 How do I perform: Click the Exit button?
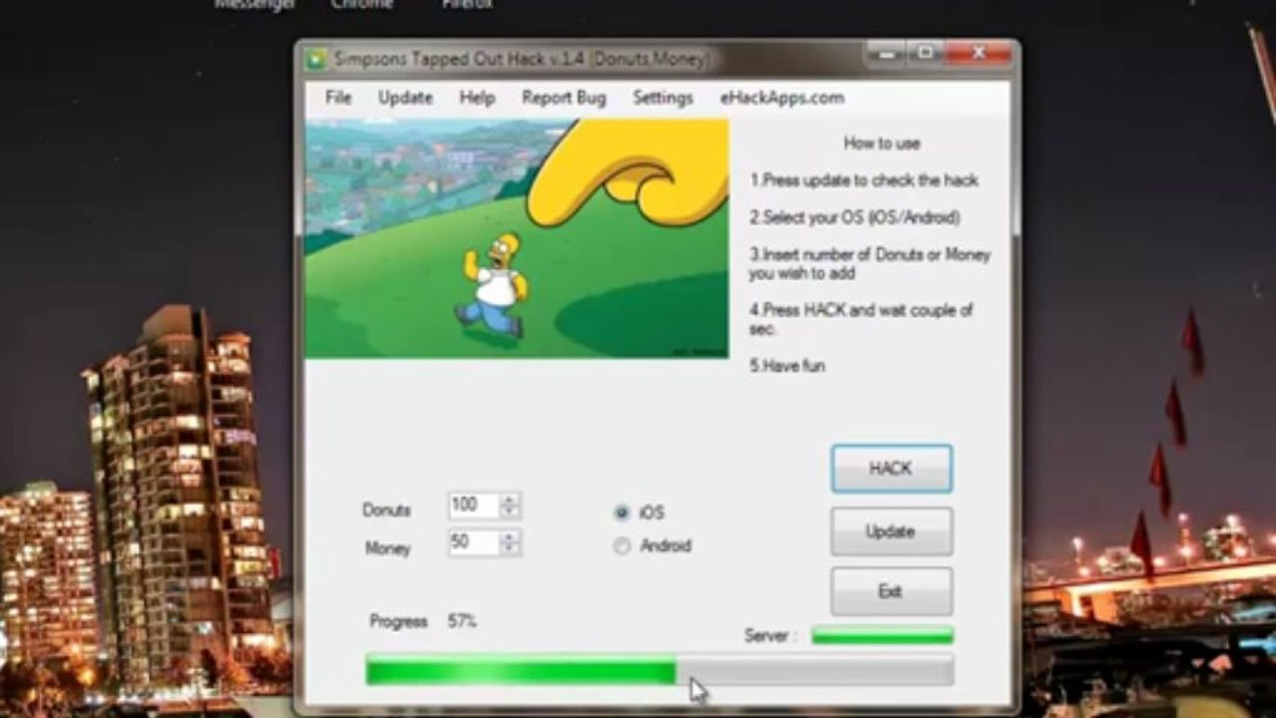tap(891, 591)
